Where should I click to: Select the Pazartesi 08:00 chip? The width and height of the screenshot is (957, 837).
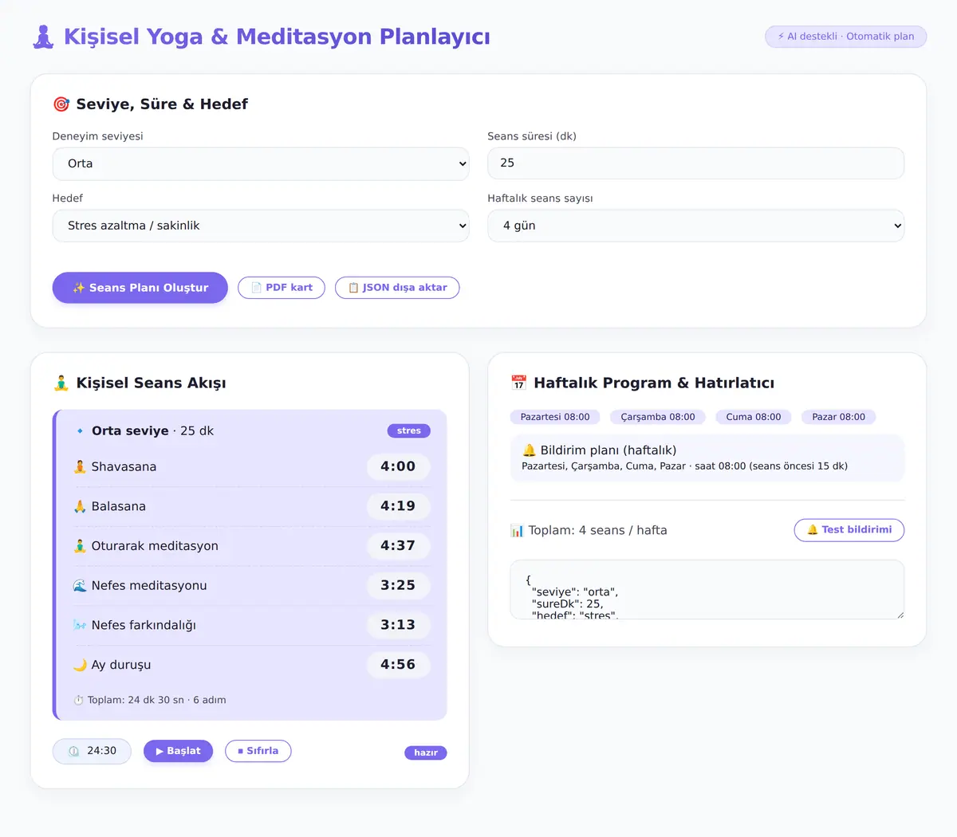click(x=555, y=417)
